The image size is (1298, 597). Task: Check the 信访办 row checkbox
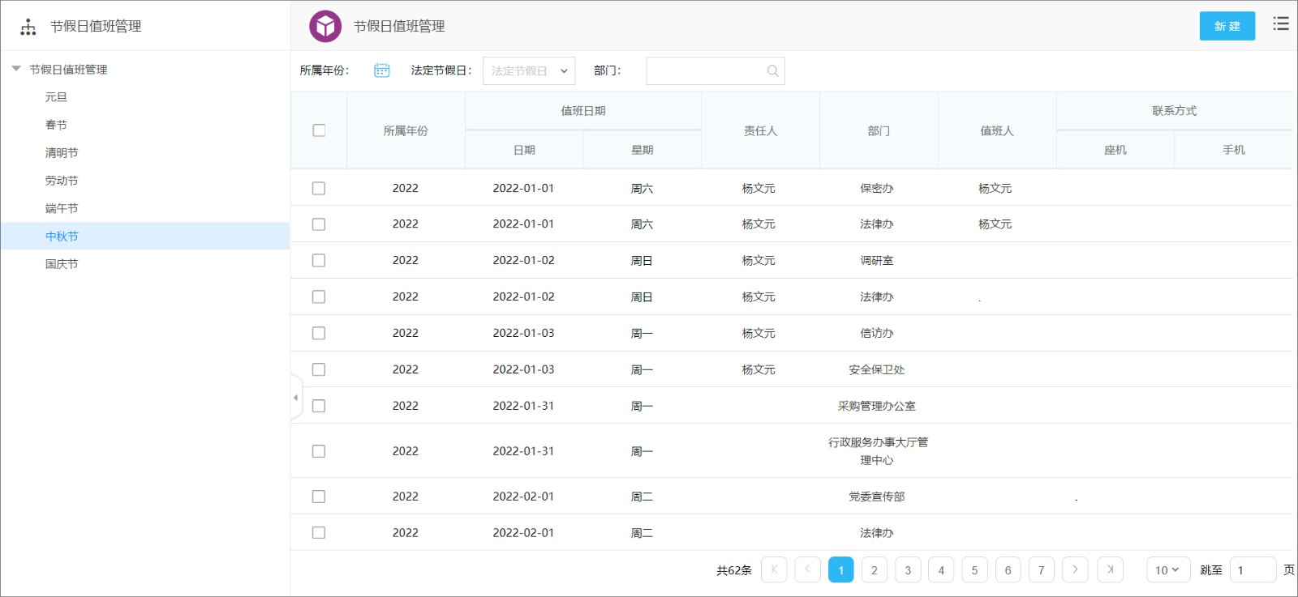(319, 333)
